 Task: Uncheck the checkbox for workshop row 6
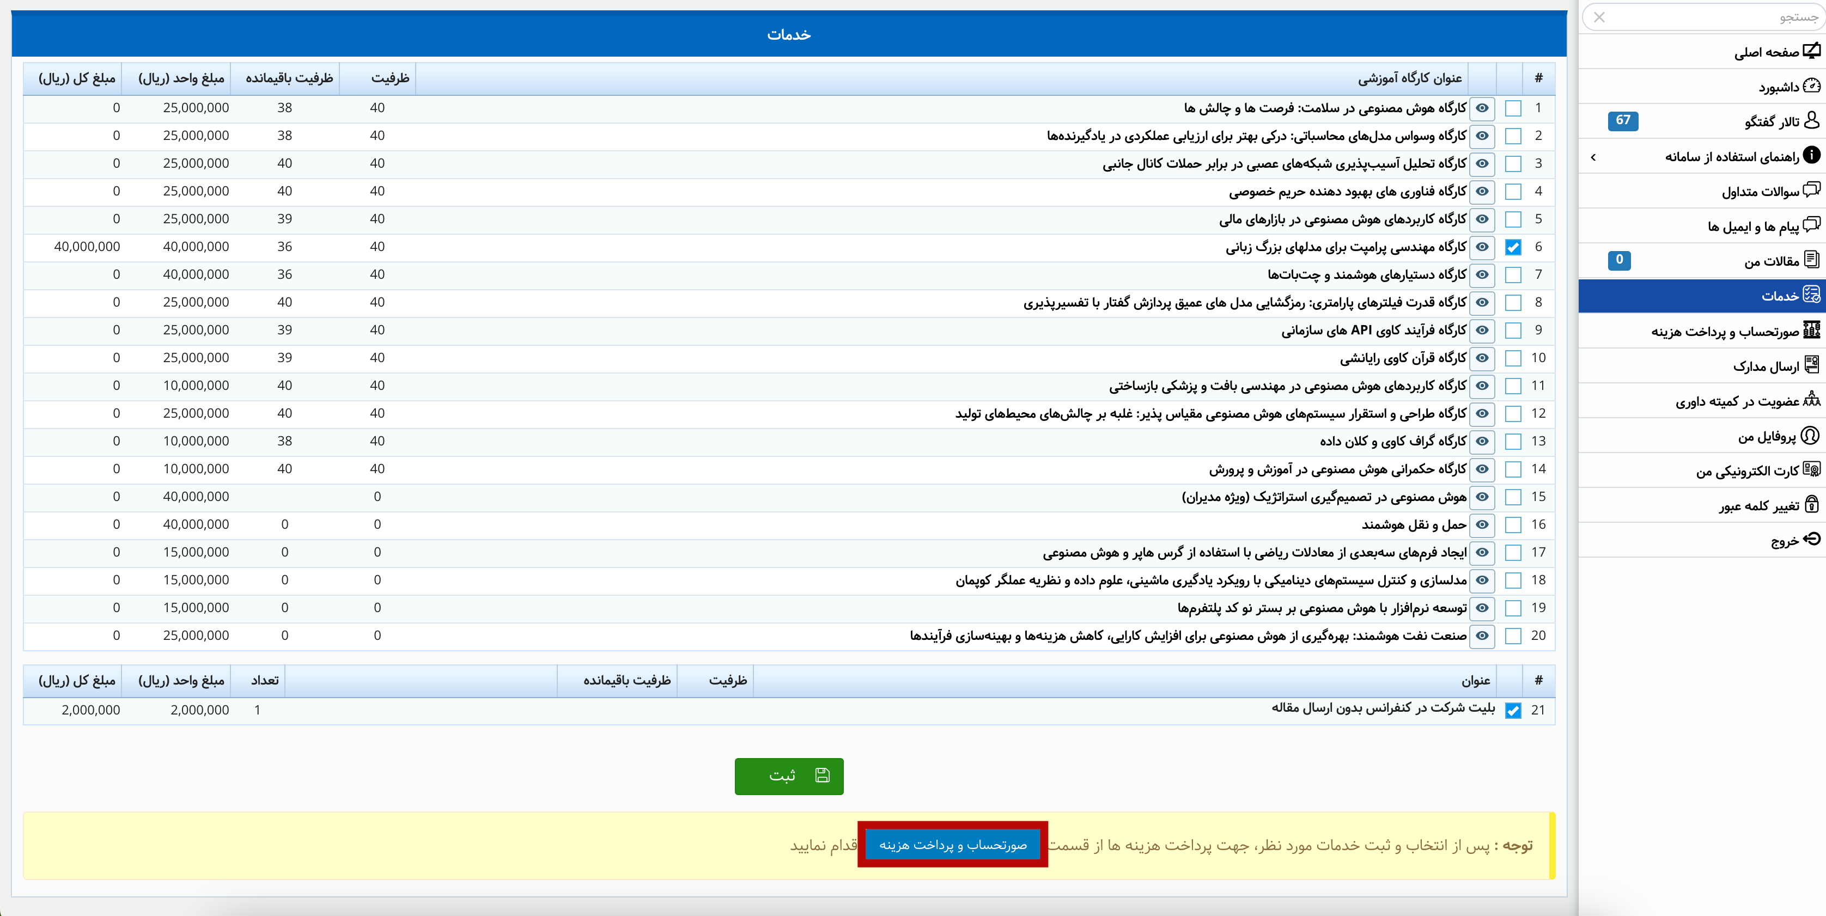click(x=1513, y=247)
